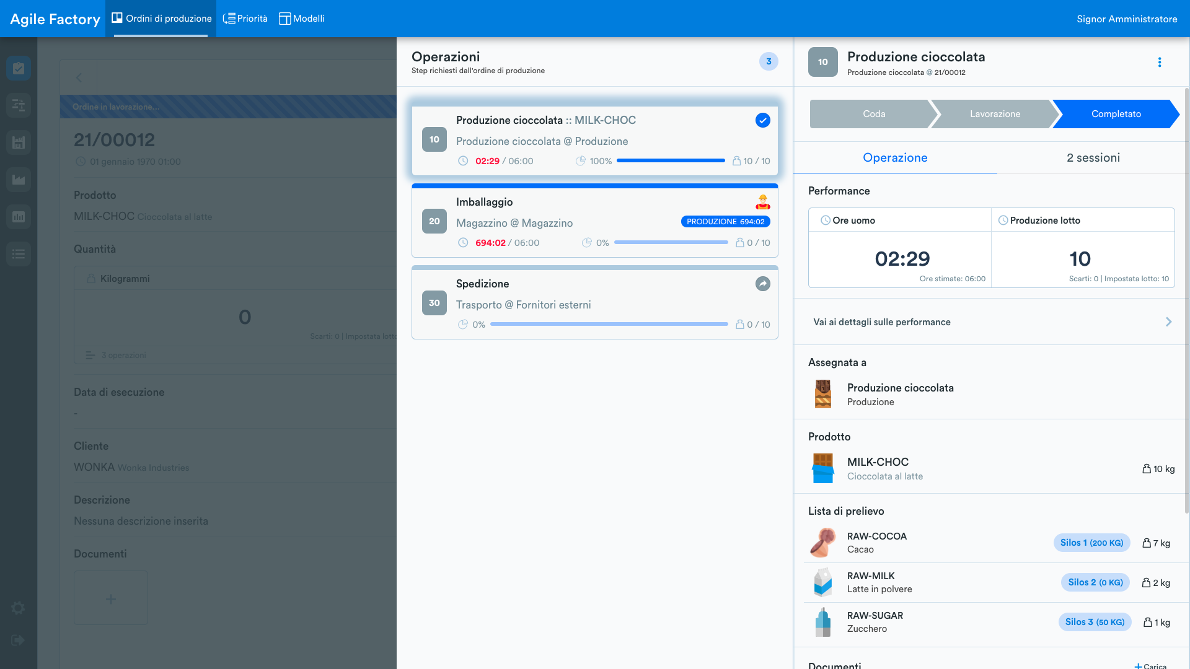This screenshot has height=669, width=1190.
Task: Click the right panel vertical scrollbar
Action: tap(1186, 300)
